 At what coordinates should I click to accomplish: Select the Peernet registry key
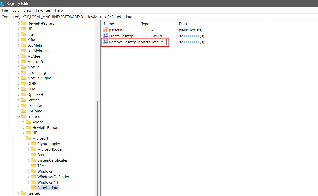[x=43, y=155]
